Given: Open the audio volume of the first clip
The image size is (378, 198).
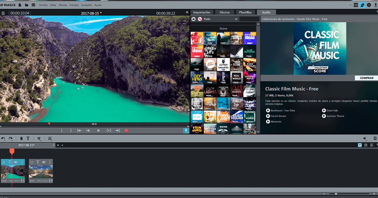Looking at the screenshot, I should click(16, 162).
